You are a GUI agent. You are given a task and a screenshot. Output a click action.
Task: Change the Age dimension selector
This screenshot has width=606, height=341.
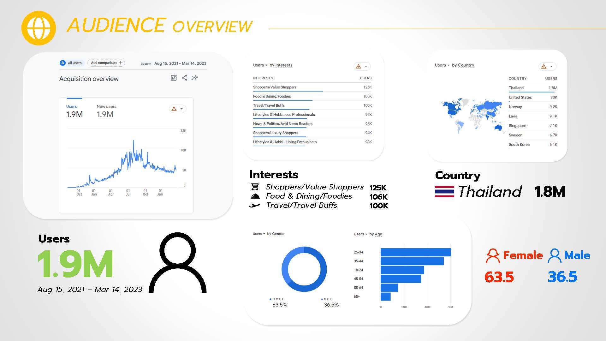click(x=378, y=234)
